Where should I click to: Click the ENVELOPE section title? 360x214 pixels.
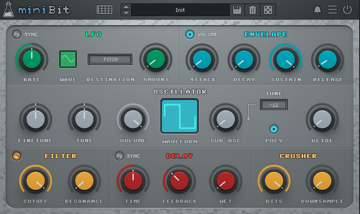[265, 34]
